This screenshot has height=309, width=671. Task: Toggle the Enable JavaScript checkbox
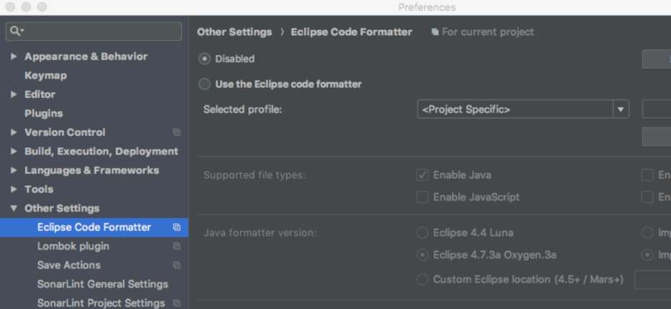click(x=422, y=197)
